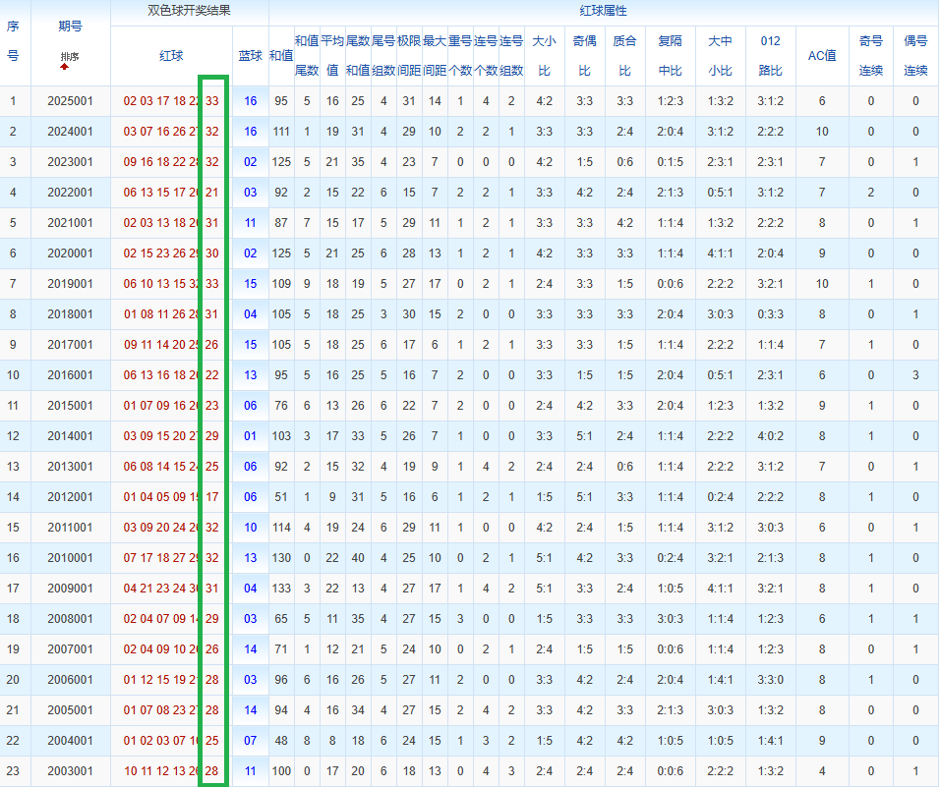Click the 红球属性 header group
The image size is (940, 787).
coord(603,13)
